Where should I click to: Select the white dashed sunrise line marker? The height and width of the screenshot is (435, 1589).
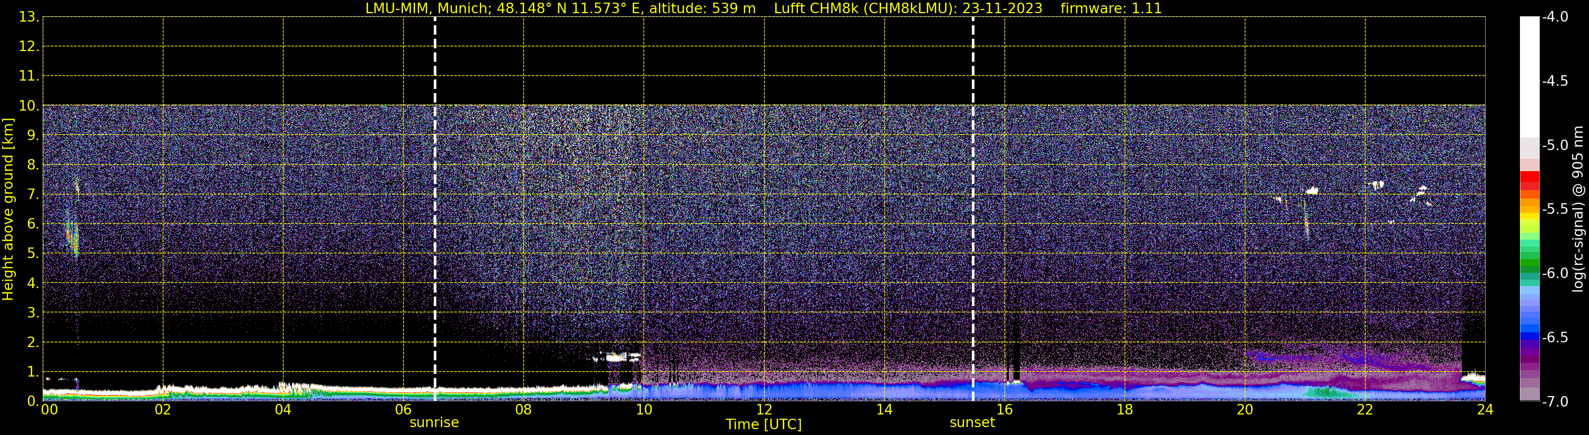pyautogui.click(x=435, y=209)
